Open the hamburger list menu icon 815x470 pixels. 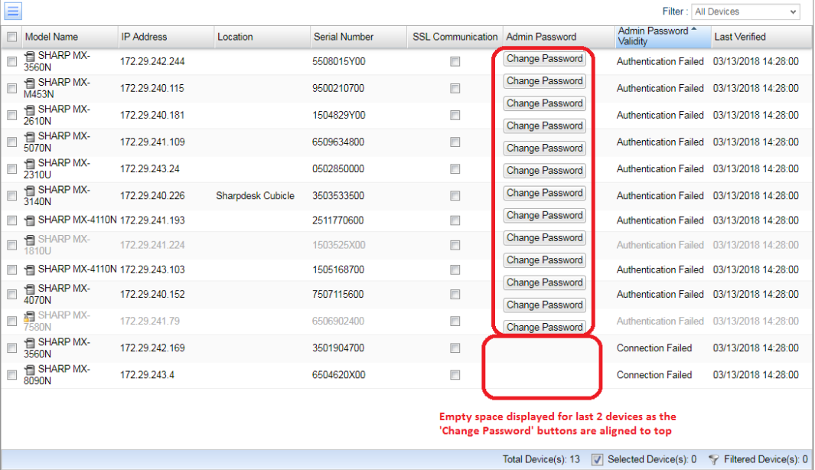[13, 11]
